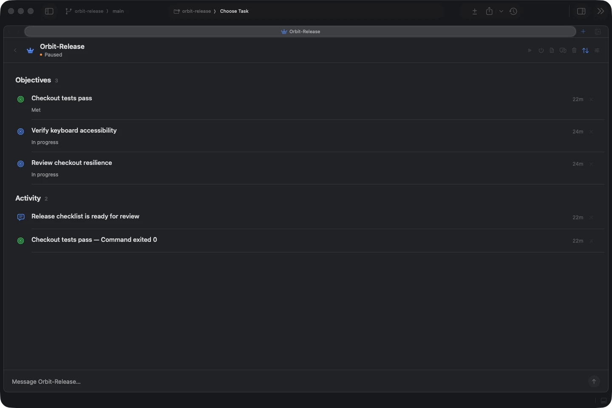Click the play icon in Orbit-Release header
612x408 pixels.
pyautogui.click(x=530, y=51)
